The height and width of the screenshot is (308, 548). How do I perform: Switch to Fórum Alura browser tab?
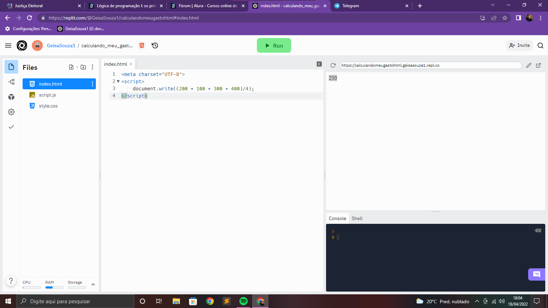coord(207,6)
